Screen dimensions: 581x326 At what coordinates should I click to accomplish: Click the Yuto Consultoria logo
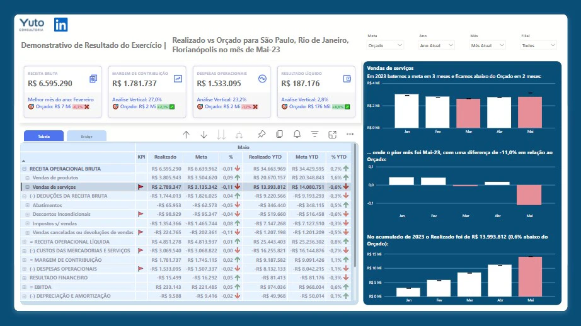click(x=32, y=25)
